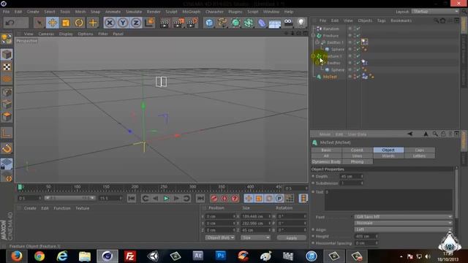Open the Tags menu in Object Manager
Viewport: 468px width, 263px height.
click(381, 20)
